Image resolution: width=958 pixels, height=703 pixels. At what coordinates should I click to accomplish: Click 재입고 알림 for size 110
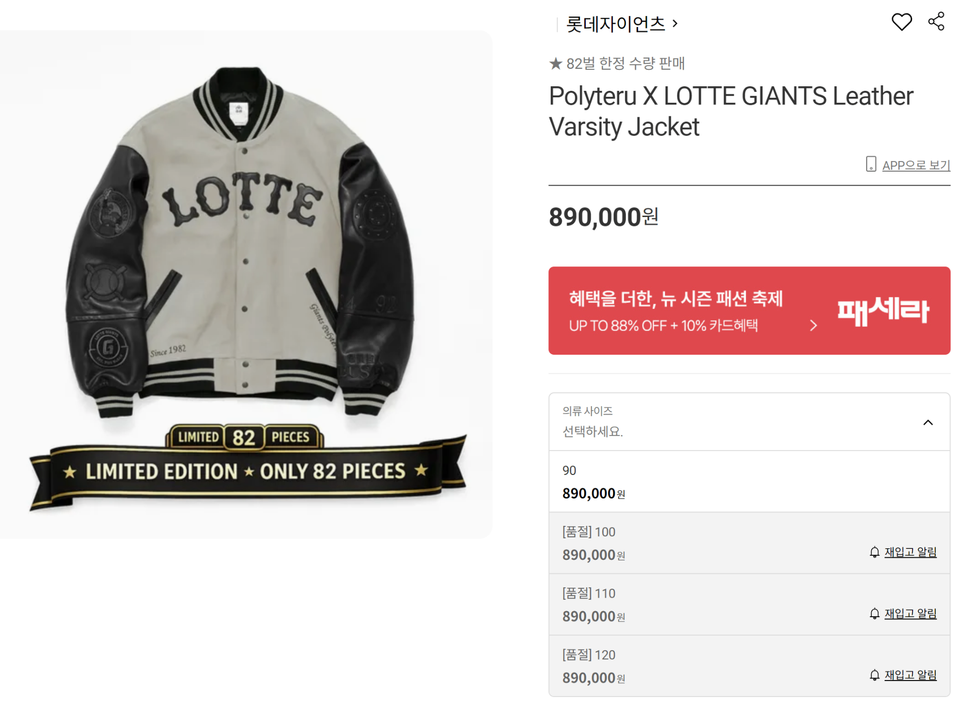pos(910,613)
